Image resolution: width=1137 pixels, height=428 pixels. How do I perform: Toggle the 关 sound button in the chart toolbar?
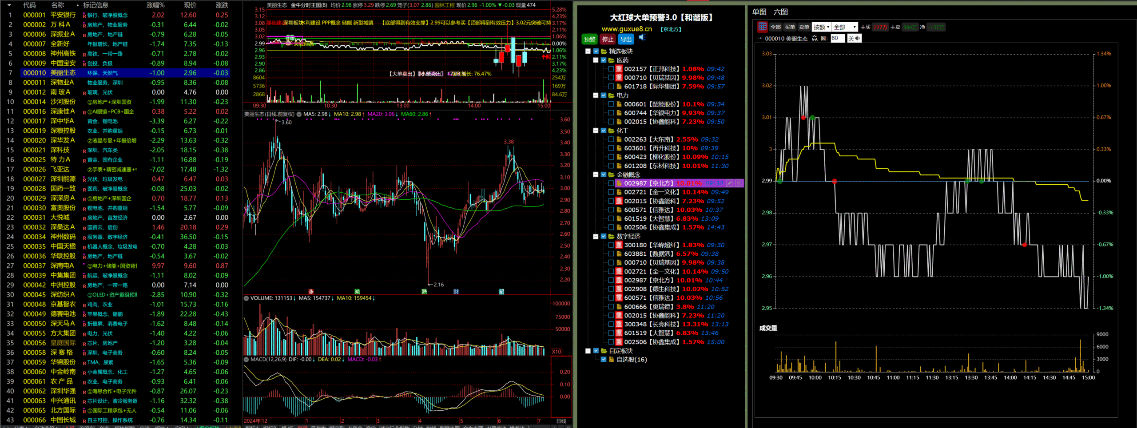click(854, 39)
